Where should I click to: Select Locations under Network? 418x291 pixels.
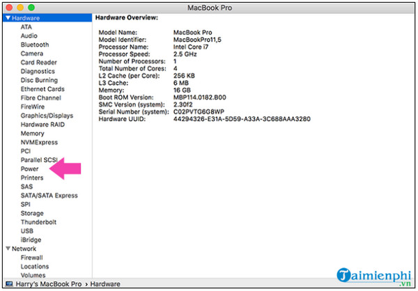(x=35, y=266)
